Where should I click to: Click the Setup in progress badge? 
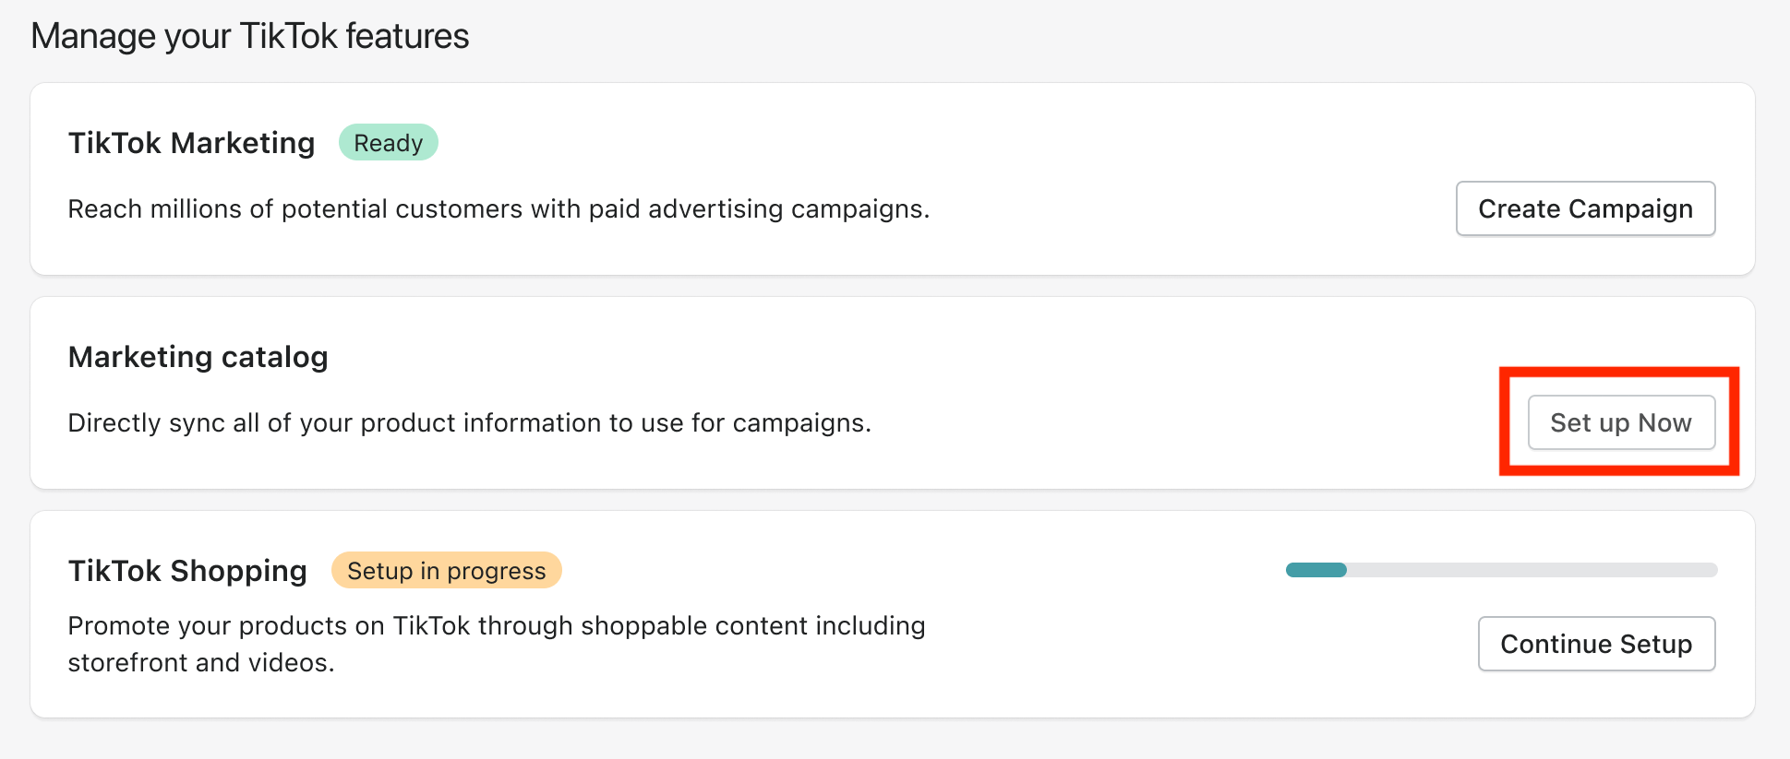[x=447, y=571]
